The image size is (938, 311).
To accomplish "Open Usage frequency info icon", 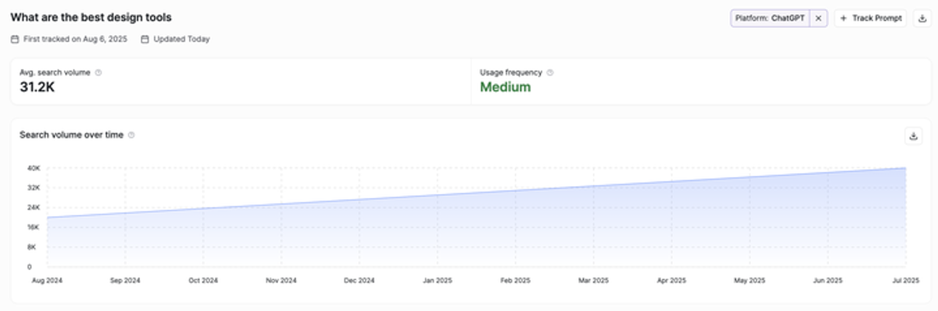I will pos(550,73).
